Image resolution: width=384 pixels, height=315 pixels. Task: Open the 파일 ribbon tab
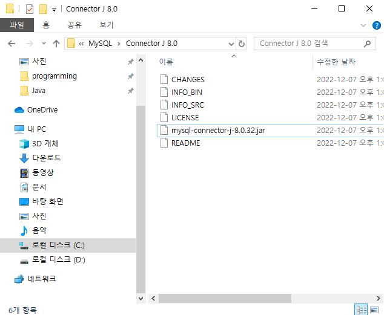click(17, 25)
